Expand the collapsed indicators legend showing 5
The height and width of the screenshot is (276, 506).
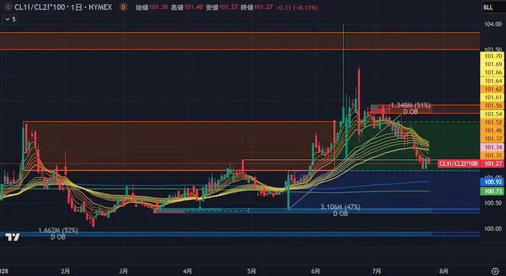click(x=10, y=19)
